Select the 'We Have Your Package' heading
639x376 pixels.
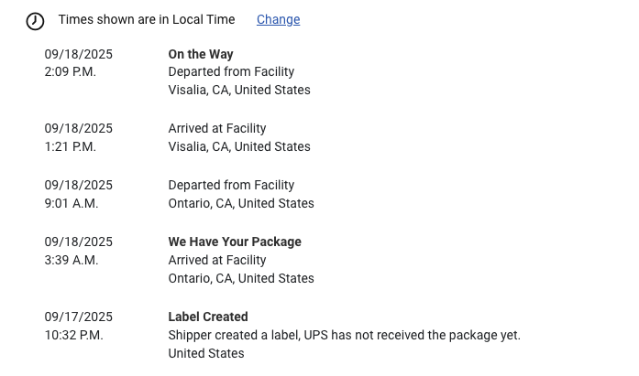pyautogui.click(x=235, y=242)
